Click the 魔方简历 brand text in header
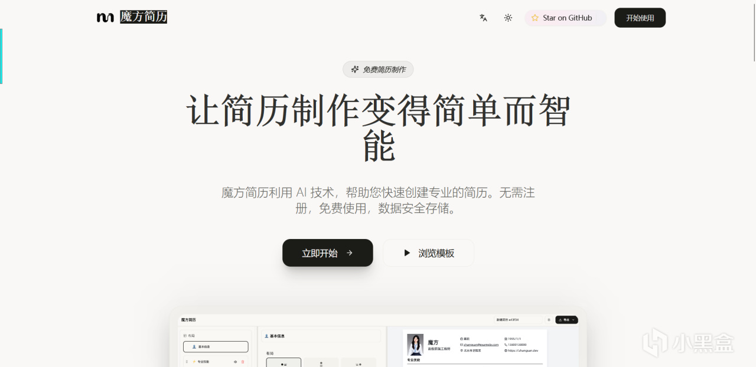756x367 pixels. pos(144,17)
